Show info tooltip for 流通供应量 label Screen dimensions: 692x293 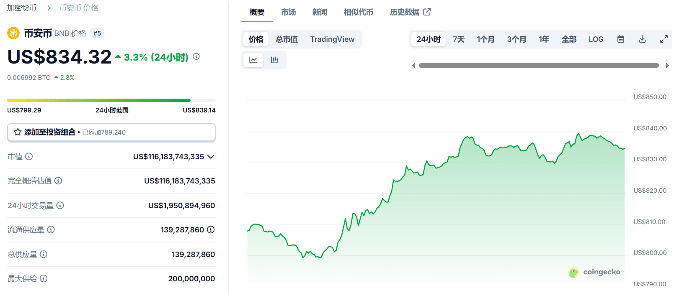coord(51,229)
